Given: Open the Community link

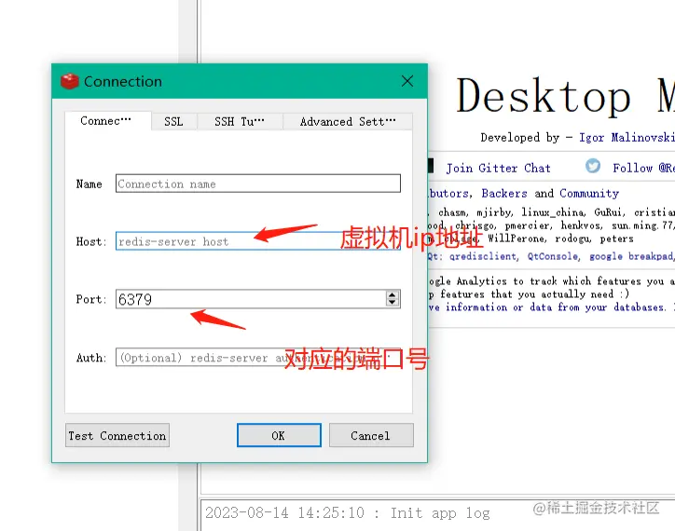Looking at the screenshot, I should [x=589, y=193].
